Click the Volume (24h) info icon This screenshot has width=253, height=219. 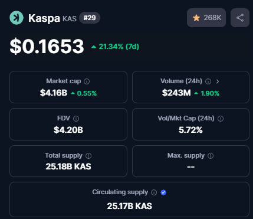click(x=208, y=81)
